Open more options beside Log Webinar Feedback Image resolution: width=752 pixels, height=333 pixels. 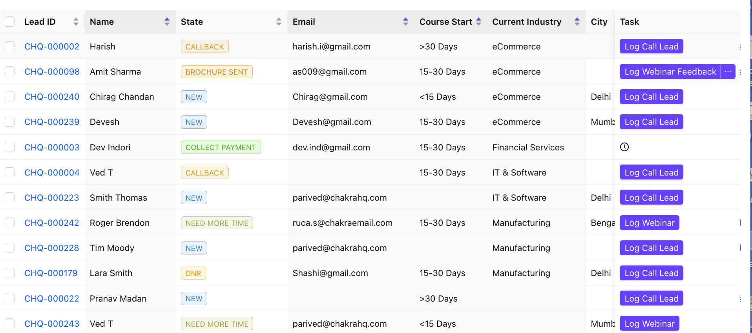[x=728, y=71]
